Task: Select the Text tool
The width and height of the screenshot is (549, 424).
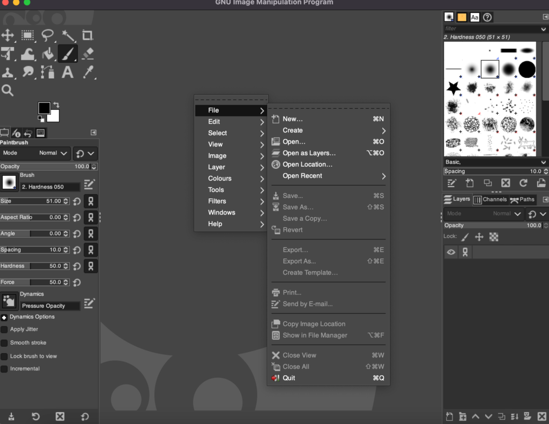Action: (68, 72)
